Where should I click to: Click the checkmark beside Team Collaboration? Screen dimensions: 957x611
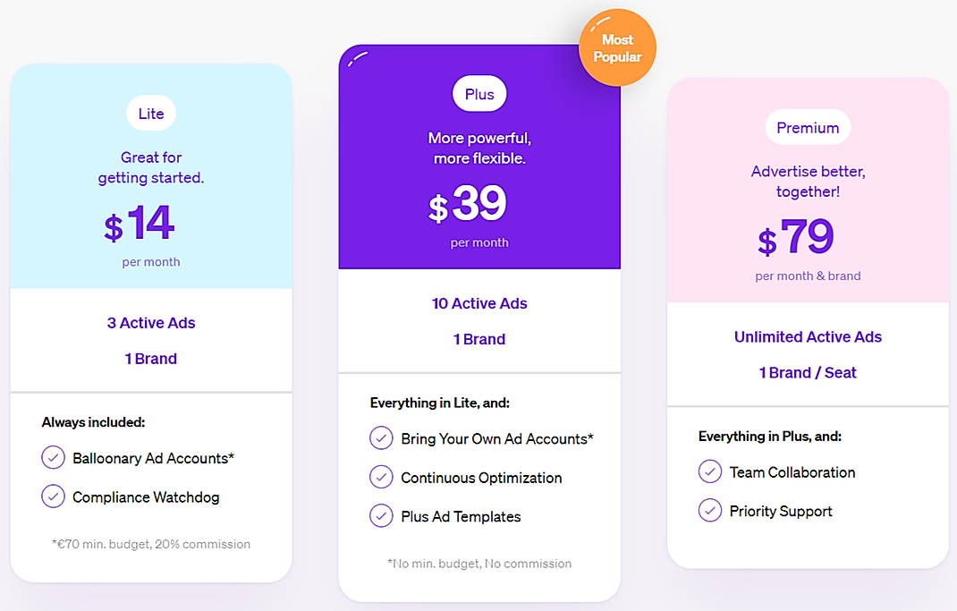pyautogui.click(x=710, y=472)
